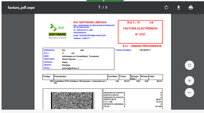Click the FACTURA ELECTRÓNICA heading
This screenshot has height=113, width=204.
pyautogui.click(x=140, y=28)
